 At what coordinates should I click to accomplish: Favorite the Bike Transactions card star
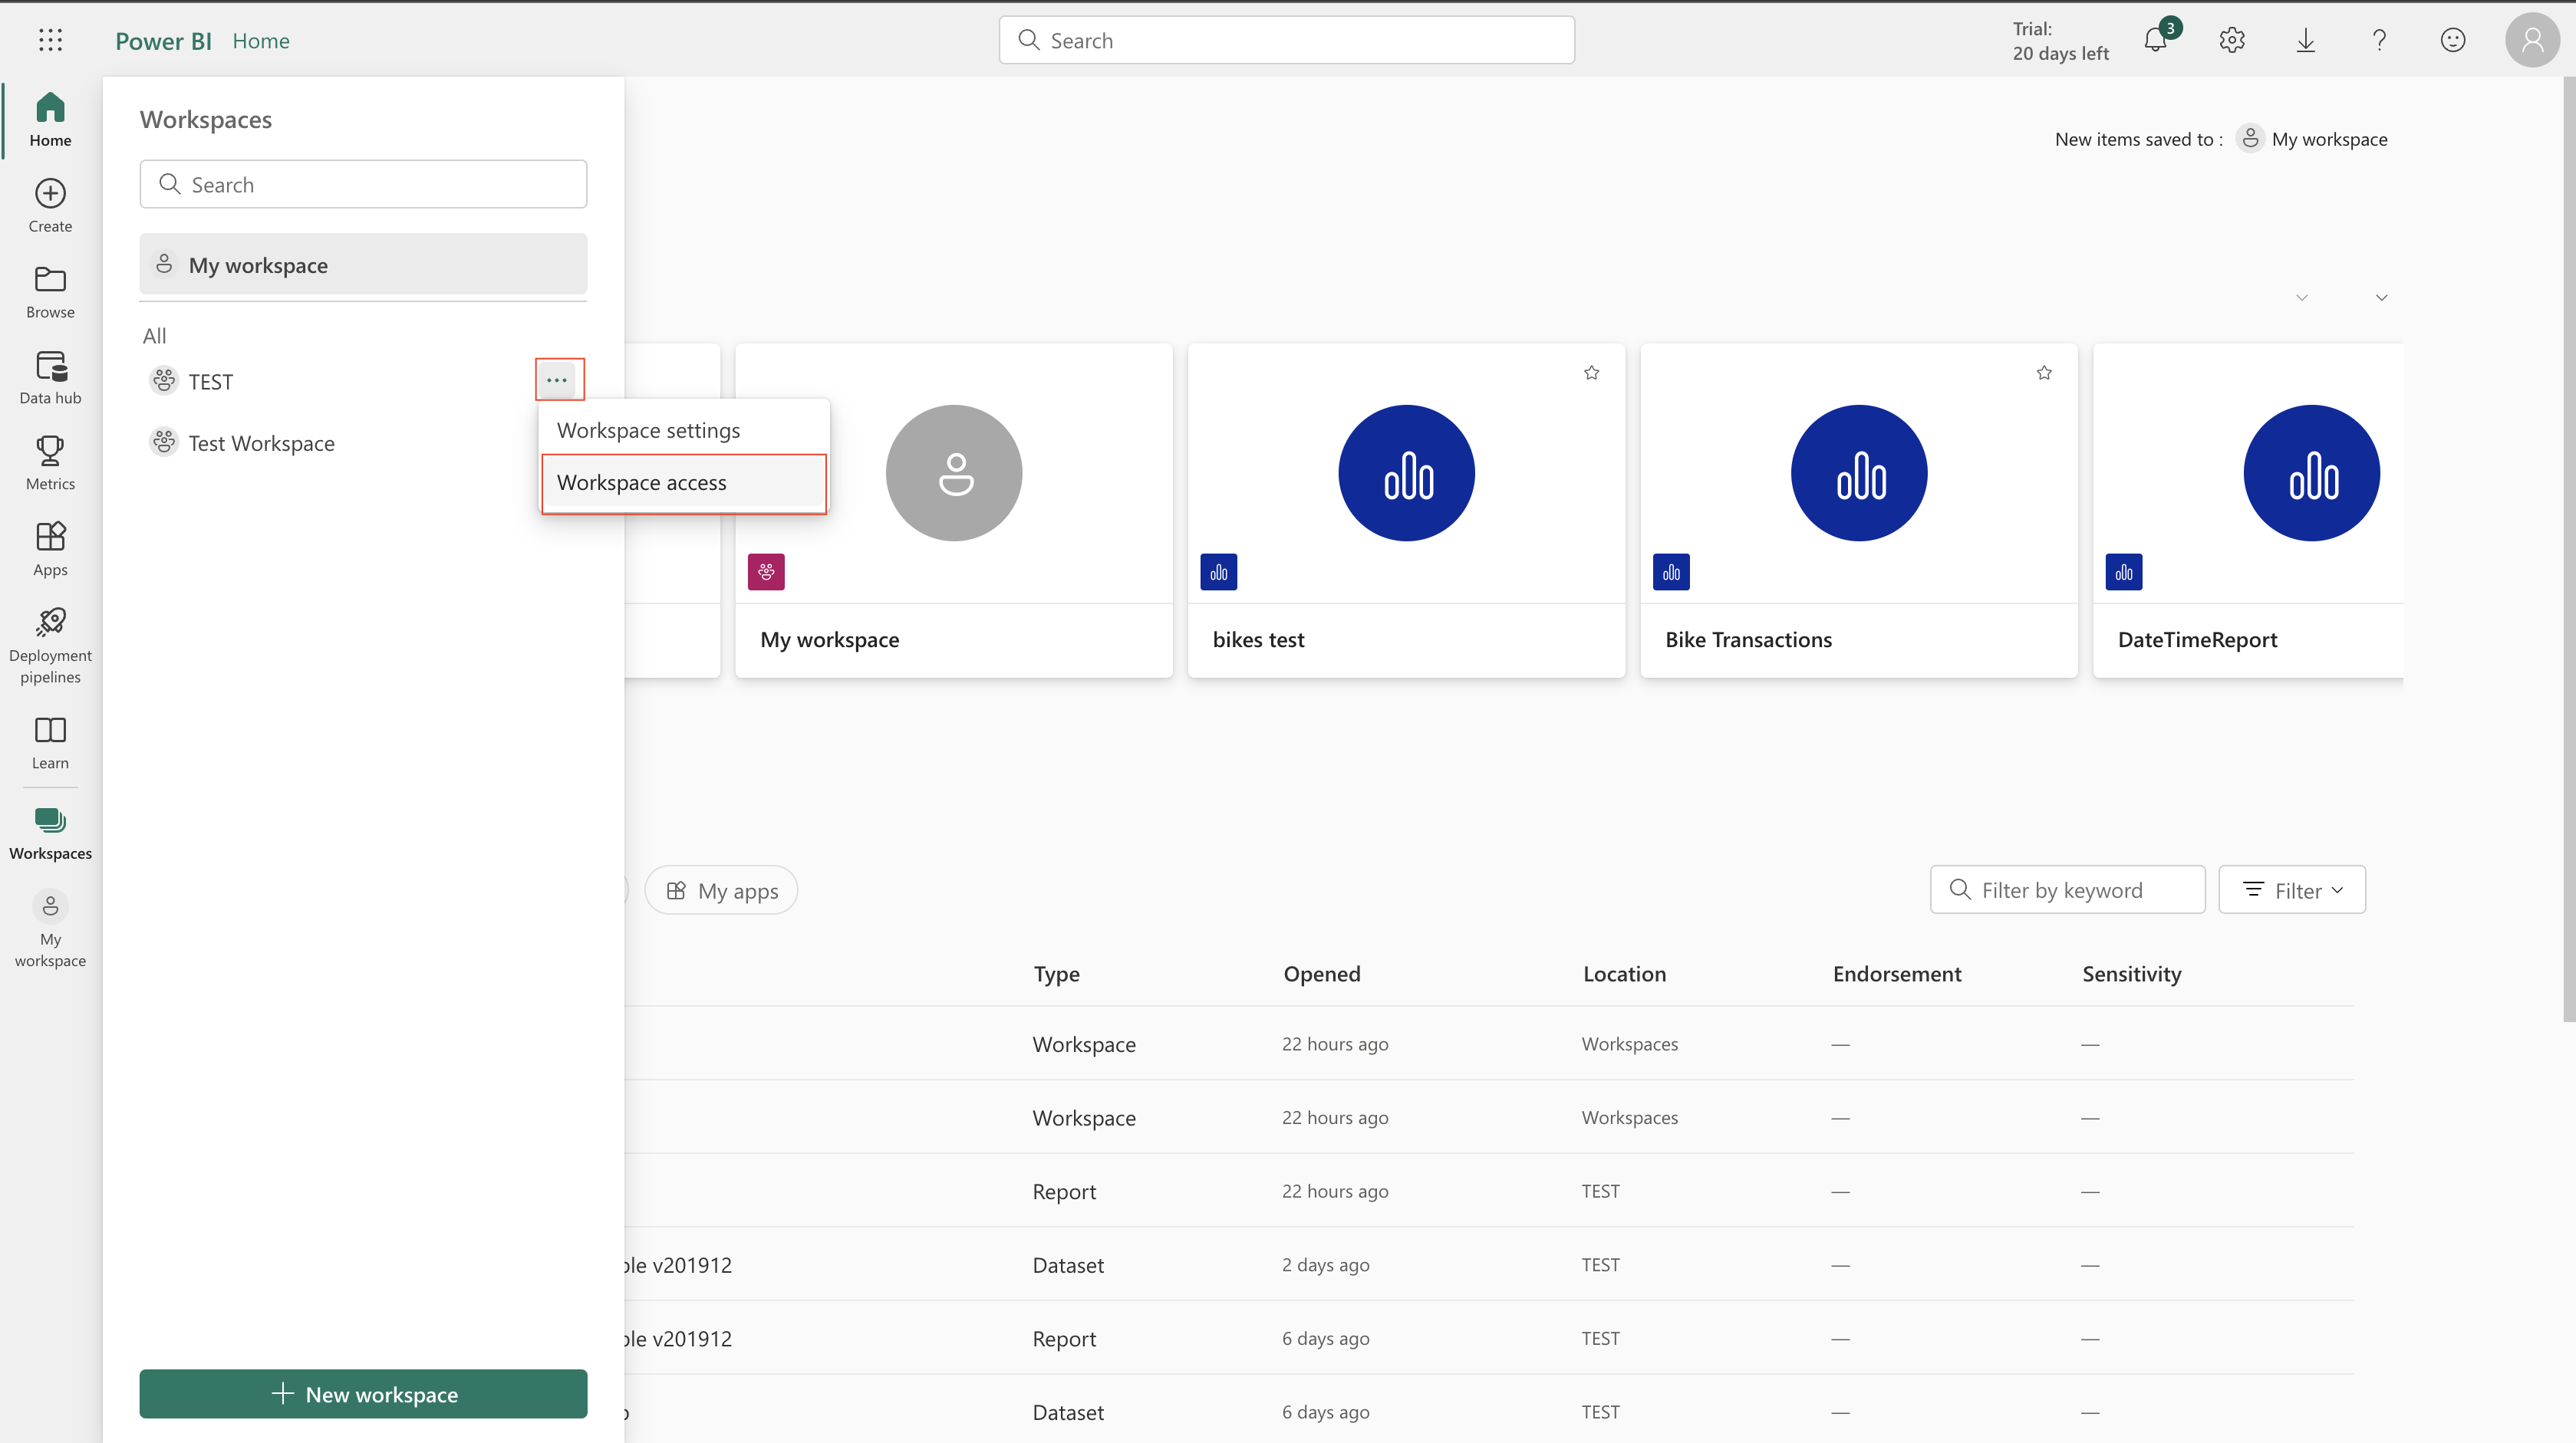click(2044, 373)
